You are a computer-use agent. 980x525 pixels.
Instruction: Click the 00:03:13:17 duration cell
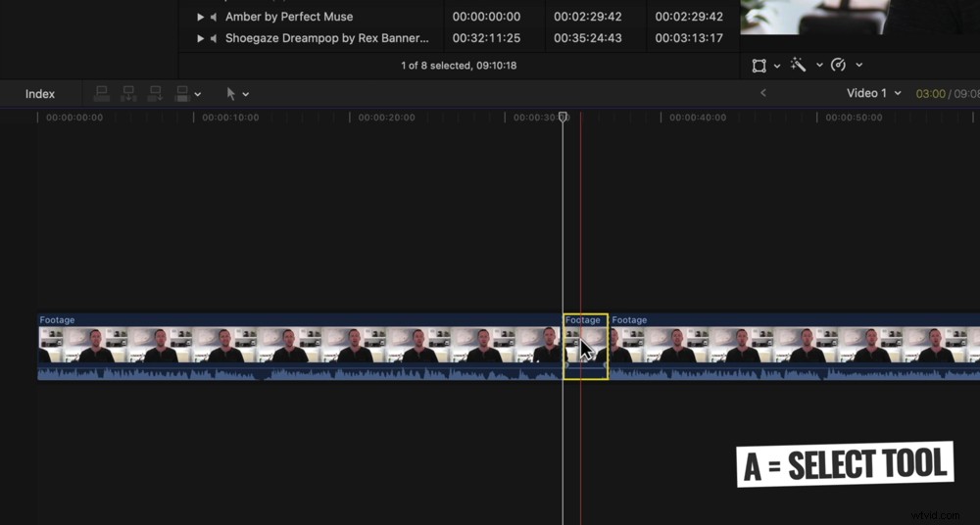coord(689,38)
